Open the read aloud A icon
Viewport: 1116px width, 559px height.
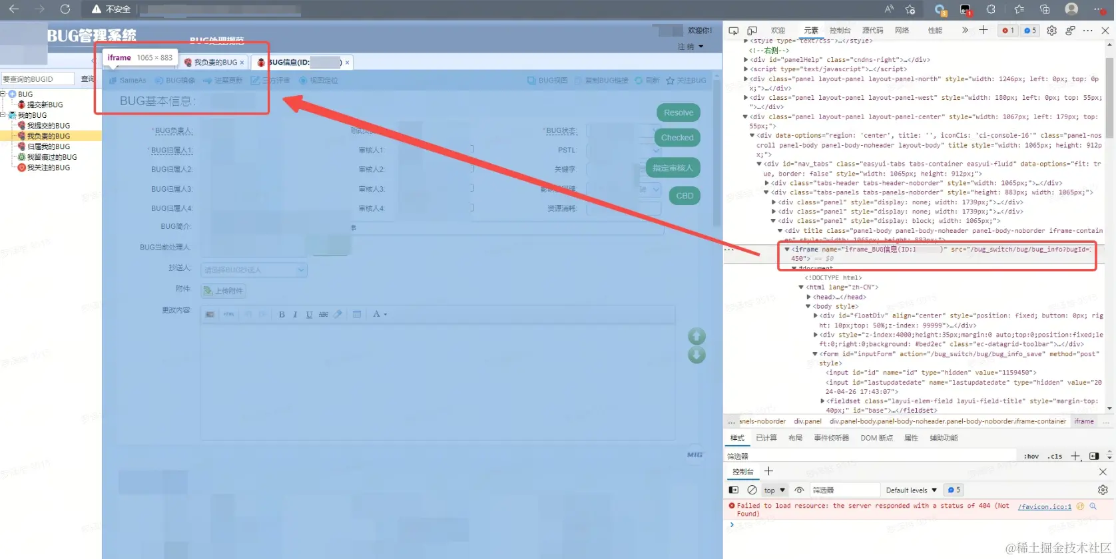(890, 9)
